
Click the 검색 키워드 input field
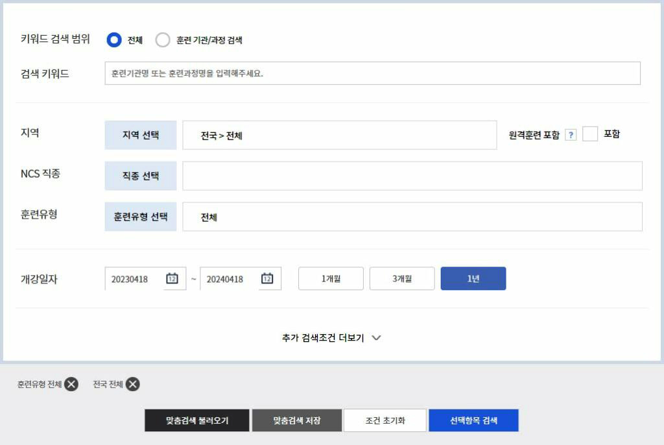[x=373, y=73]
